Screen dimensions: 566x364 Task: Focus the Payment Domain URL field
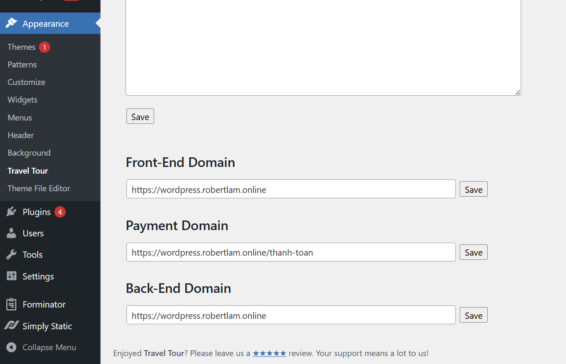tap(291, 252)
